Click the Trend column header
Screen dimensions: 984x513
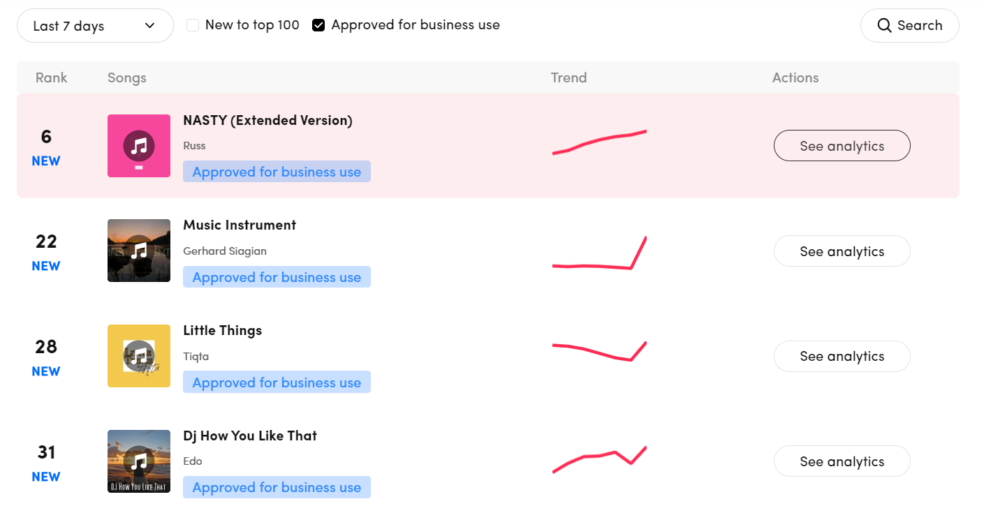(568, 77)
